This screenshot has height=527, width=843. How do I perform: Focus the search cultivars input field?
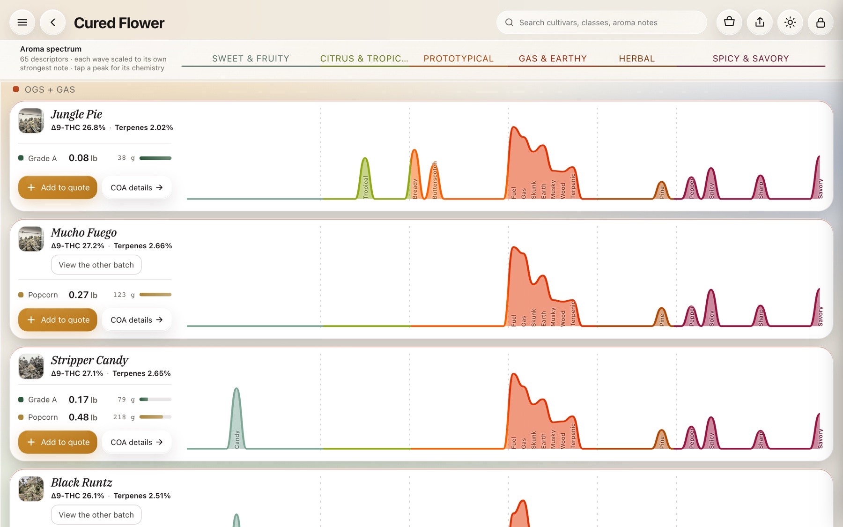click(602, 22)
